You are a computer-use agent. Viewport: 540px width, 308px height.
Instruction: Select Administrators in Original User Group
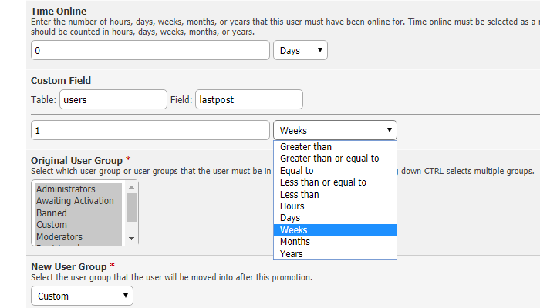(66, 189)
